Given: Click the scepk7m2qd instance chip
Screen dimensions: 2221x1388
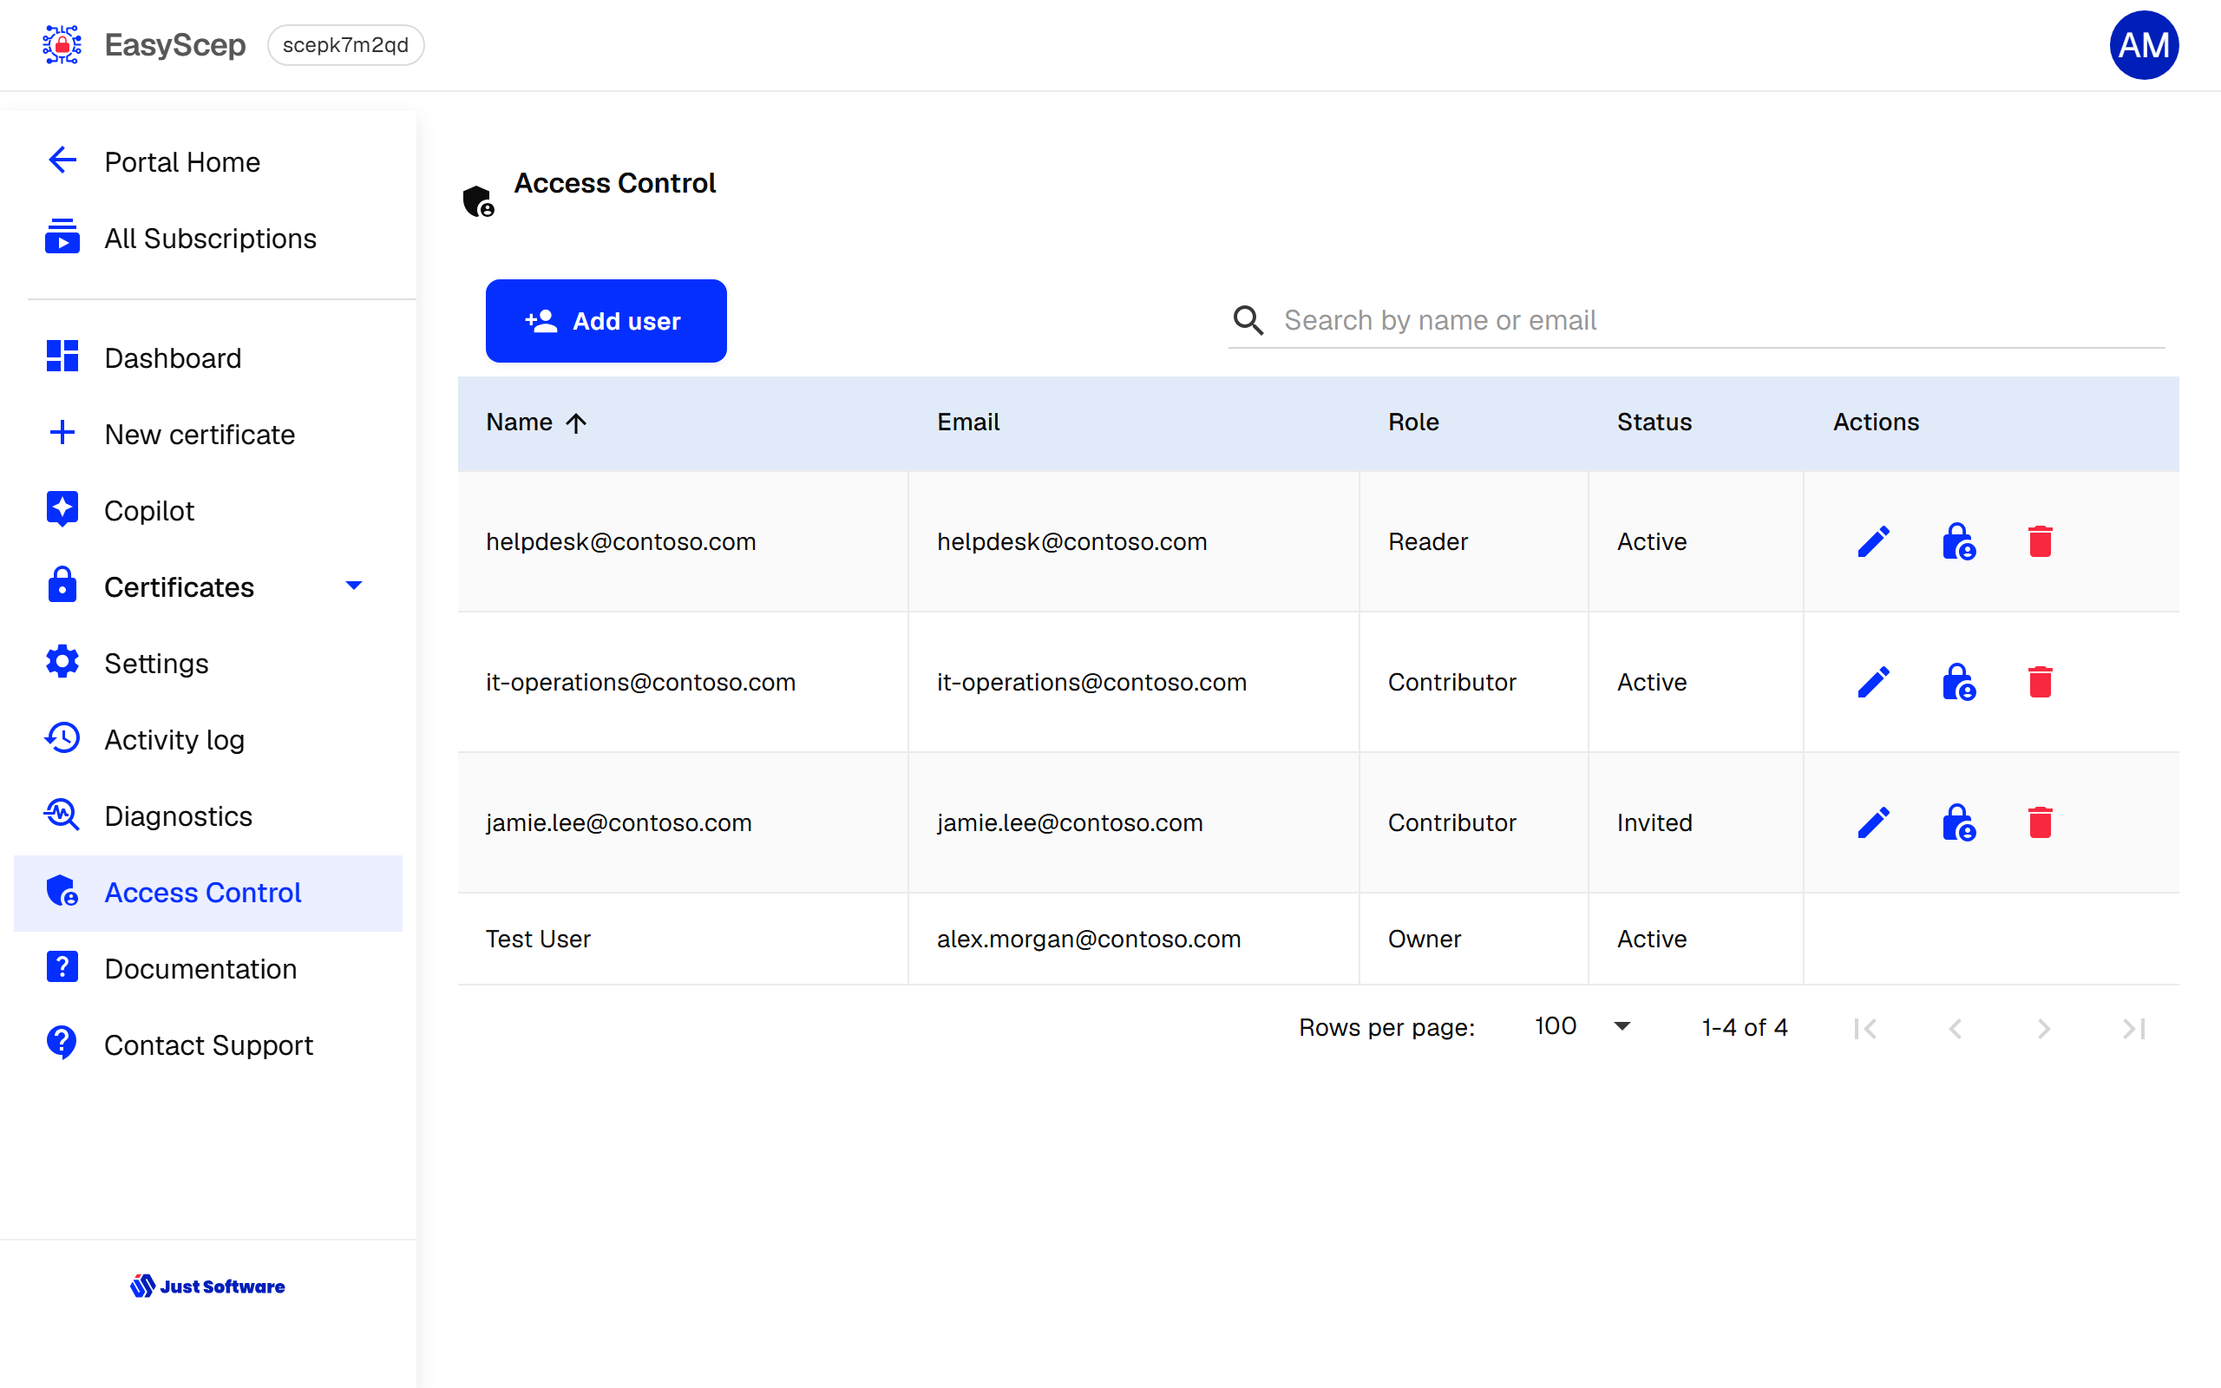Looking at the screenshot, I should click(345, 45).
